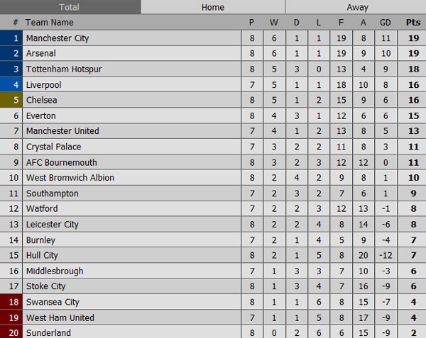Open the Home standings tab
This screenshot has height=338, width=426.
[213, 7]
